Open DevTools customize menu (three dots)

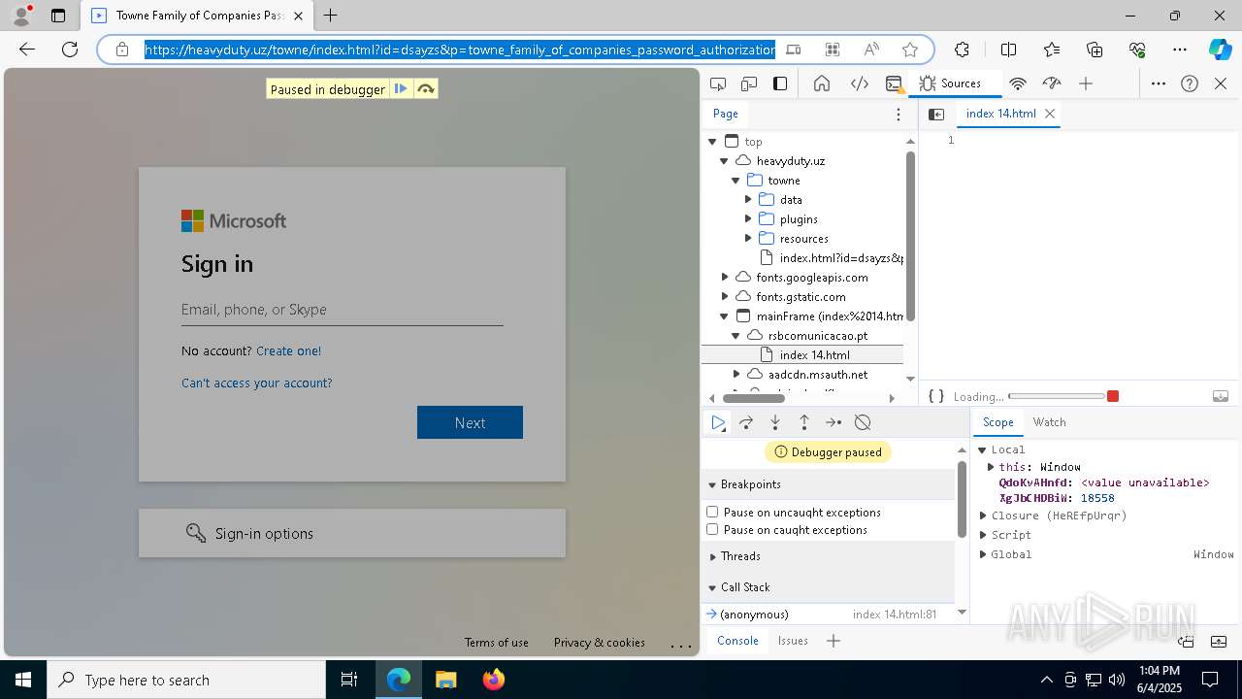1159,83
